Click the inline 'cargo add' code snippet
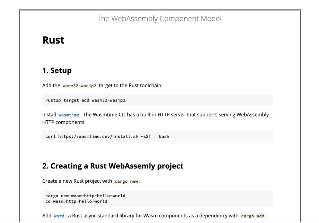319x223 pixels. click(253, 216)
